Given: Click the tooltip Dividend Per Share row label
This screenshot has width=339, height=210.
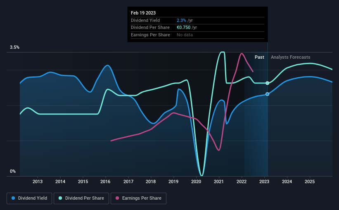Looking at the screenshot, I should click(x=150, y=28).
